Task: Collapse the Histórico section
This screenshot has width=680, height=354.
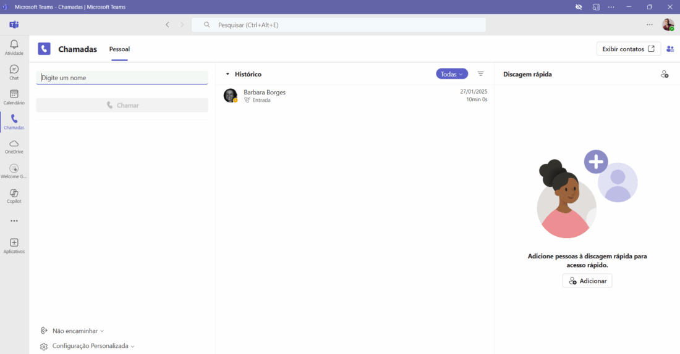Action: coord(227,74)
